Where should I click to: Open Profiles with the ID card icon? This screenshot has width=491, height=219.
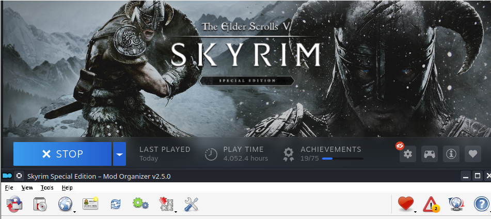[90, 204]
